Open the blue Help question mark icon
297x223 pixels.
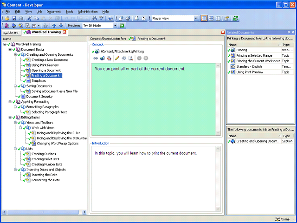point(110,19)
